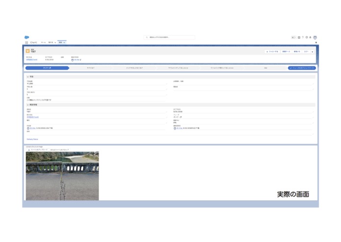Click the 新規メモ button
Screen dimensions: 341x242
(x=297, y=51)
